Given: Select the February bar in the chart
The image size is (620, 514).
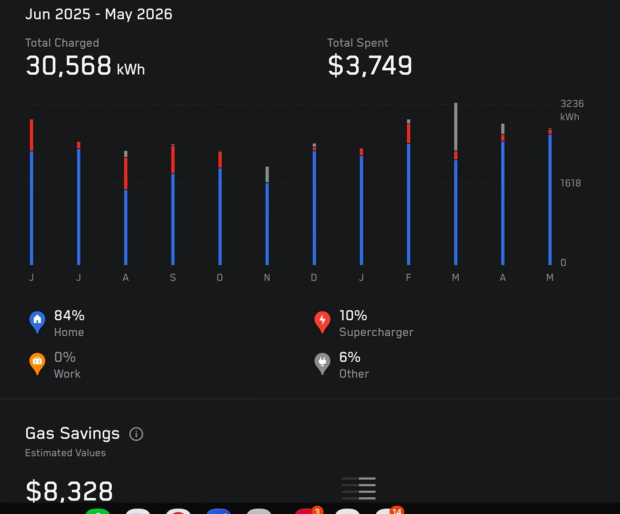Looking at the screenshot, I should click(x=408, y=192).
